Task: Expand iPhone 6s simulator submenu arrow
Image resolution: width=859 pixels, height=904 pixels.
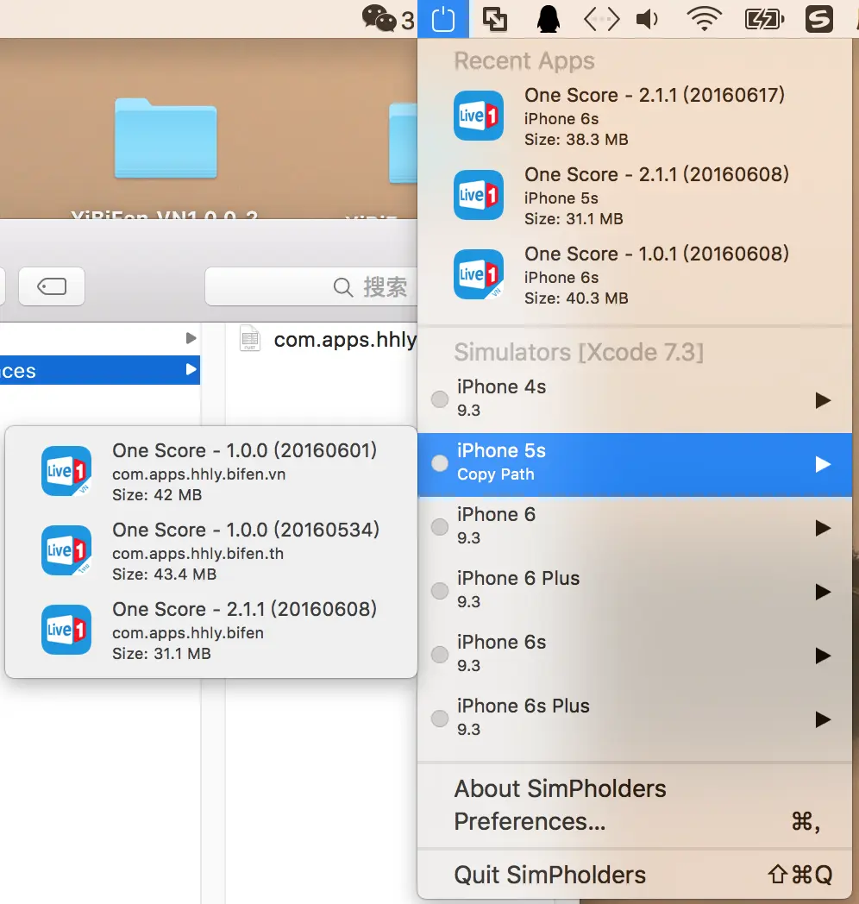Action: tap(824, 656)
